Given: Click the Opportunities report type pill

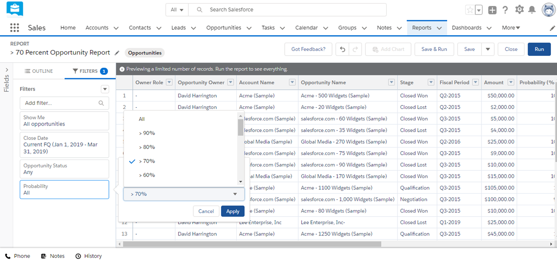Looking at the screenshot, I should click(x=145, y=53).
